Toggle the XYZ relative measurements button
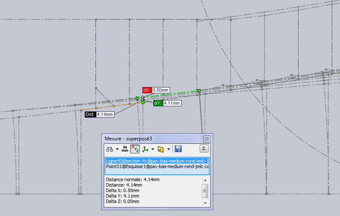Viewport: 340px width, 216px height. click(x=135, y=149)
